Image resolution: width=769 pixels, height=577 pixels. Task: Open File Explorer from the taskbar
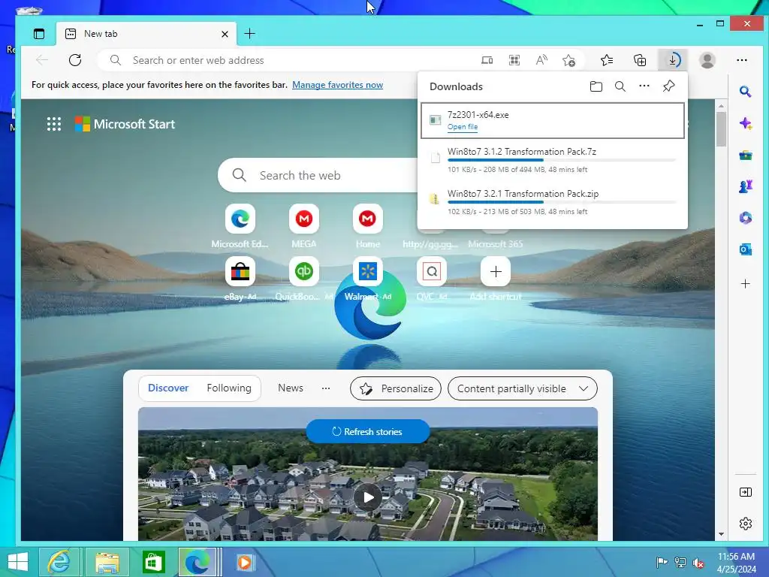pyautogui.click(x=107, y=562)
